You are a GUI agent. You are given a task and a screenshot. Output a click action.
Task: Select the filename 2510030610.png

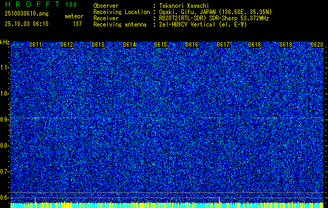27,14
